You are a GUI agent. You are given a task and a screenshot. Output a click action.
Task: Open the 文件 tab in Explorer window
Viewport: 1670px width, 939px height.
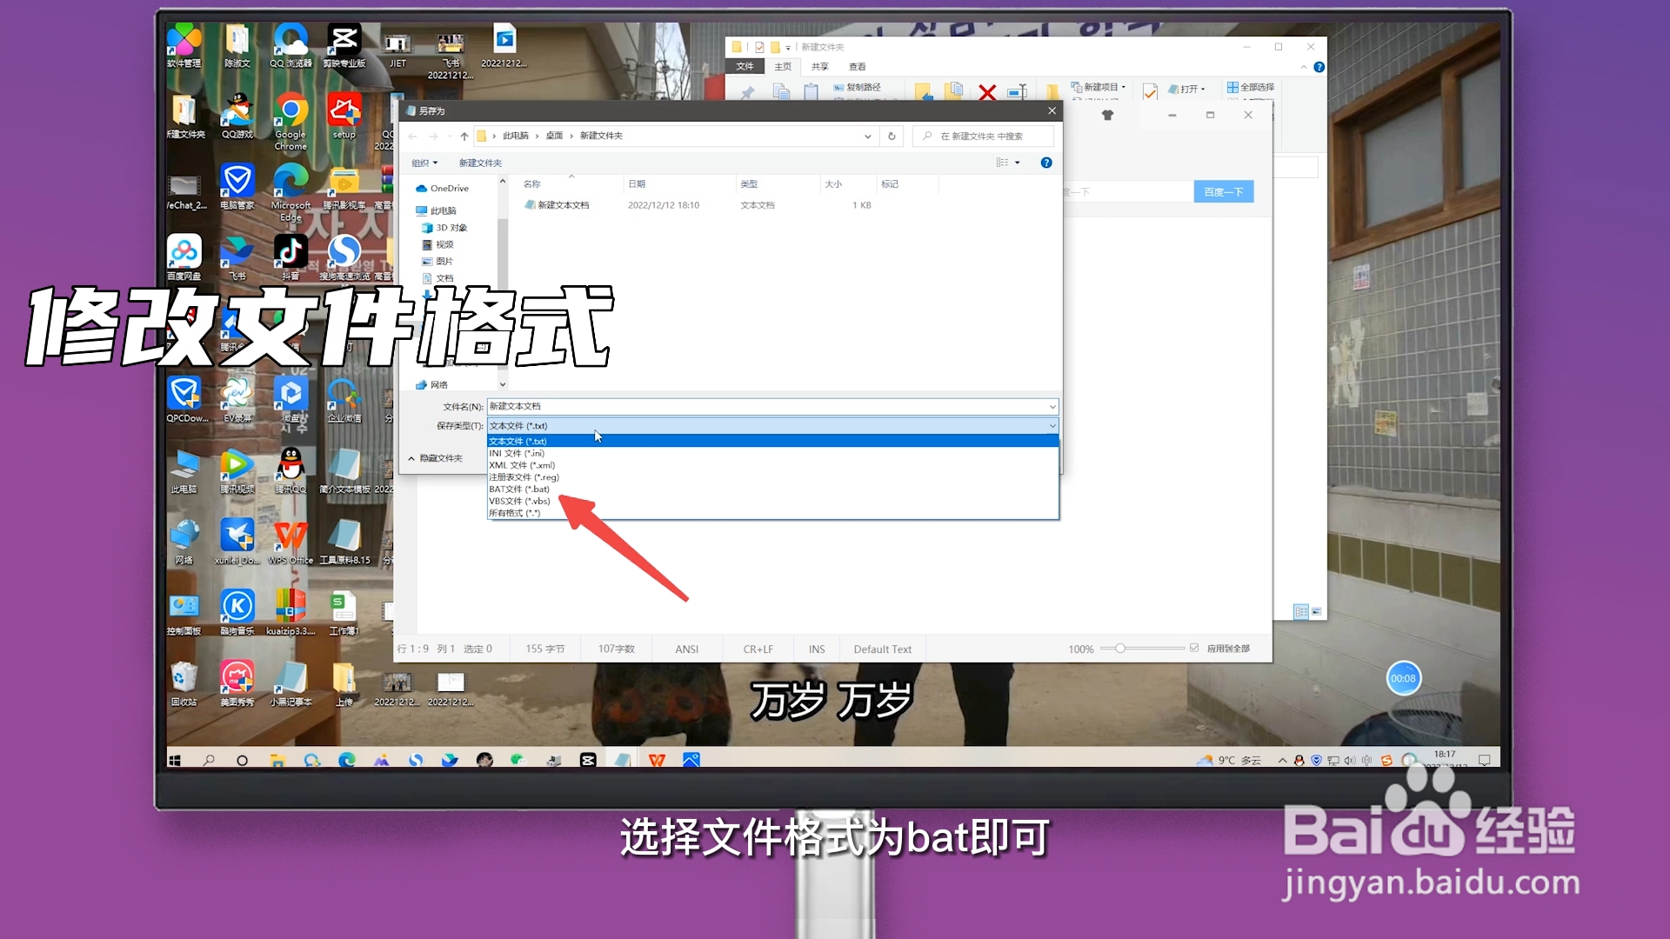pos(745,67)
